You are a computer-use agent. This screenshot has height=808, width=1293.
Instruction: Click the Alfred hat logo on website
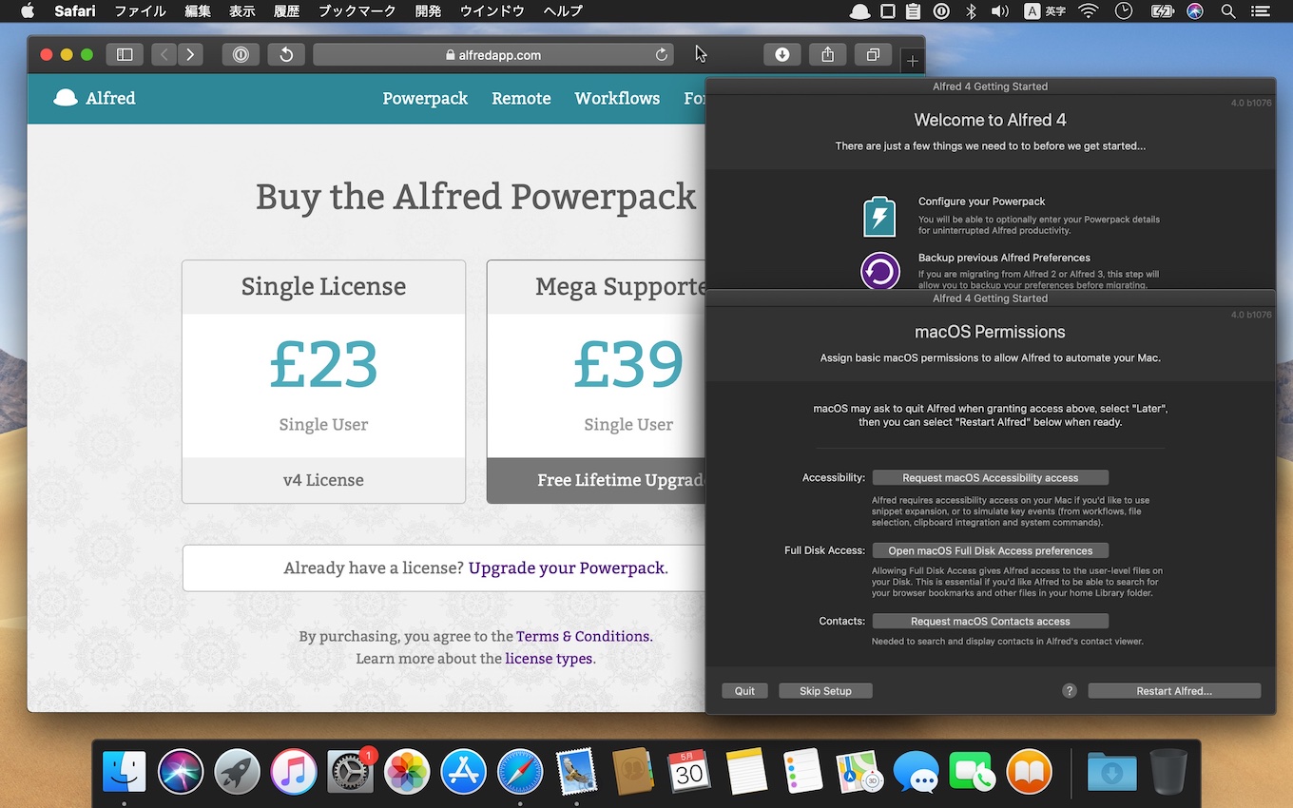click(66, 98)
